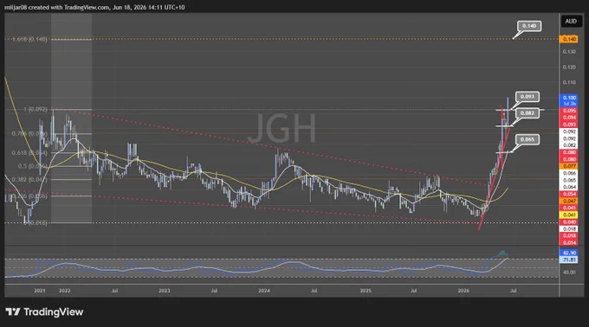Click the red 0.054 price scale label
The height and width of the screenshot is (327, 589).
(x=569, y=194)
